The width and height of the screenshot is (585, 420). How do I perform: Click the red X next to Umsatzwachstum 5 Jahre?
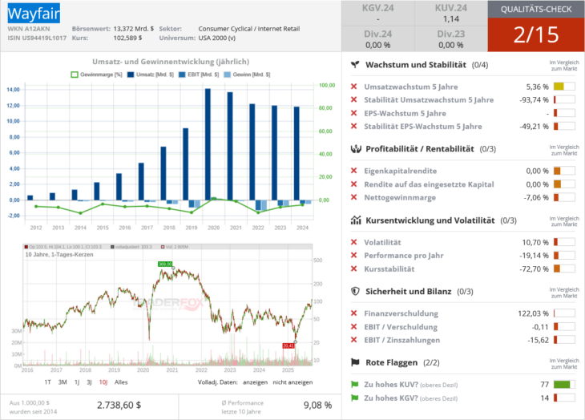[354, 87]
